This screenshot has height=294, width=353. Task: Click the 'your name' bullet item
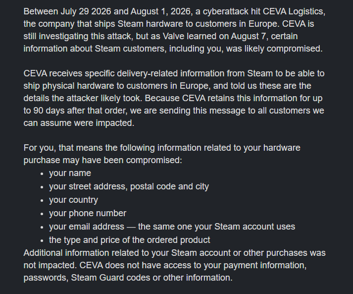(70, 173)
